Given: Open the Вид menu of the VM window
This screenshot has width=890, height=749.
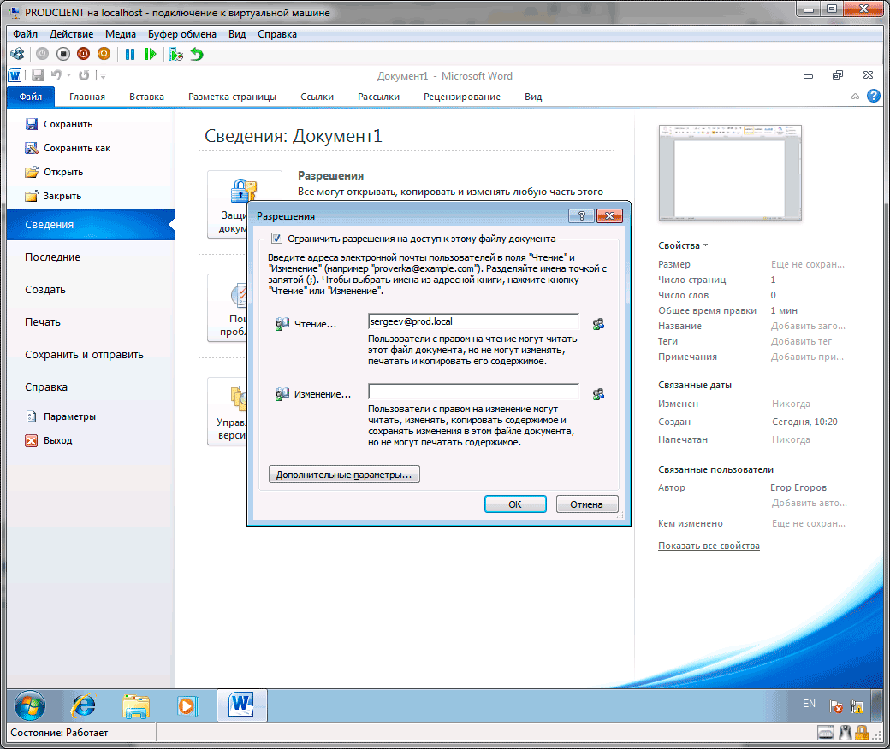Looking at the screenshot, I should pos(237,34).
